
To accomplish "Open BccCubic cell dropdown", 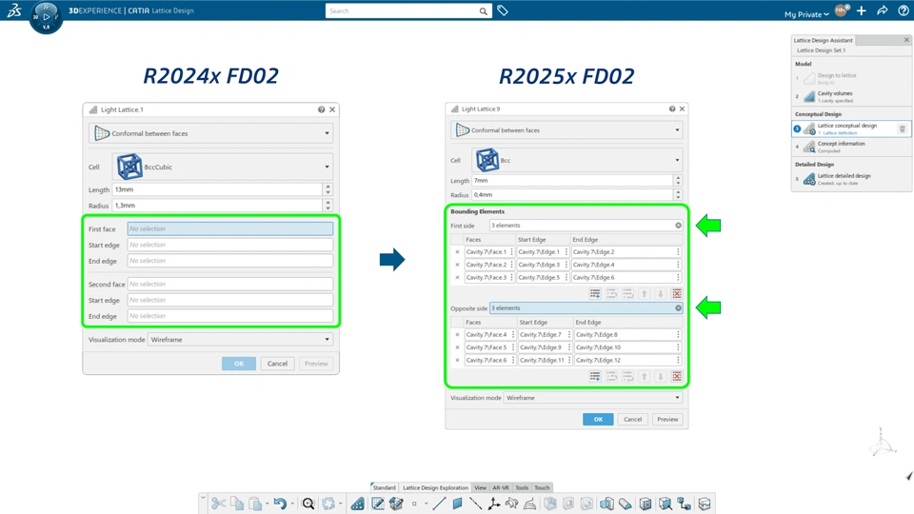I will 327,167.
